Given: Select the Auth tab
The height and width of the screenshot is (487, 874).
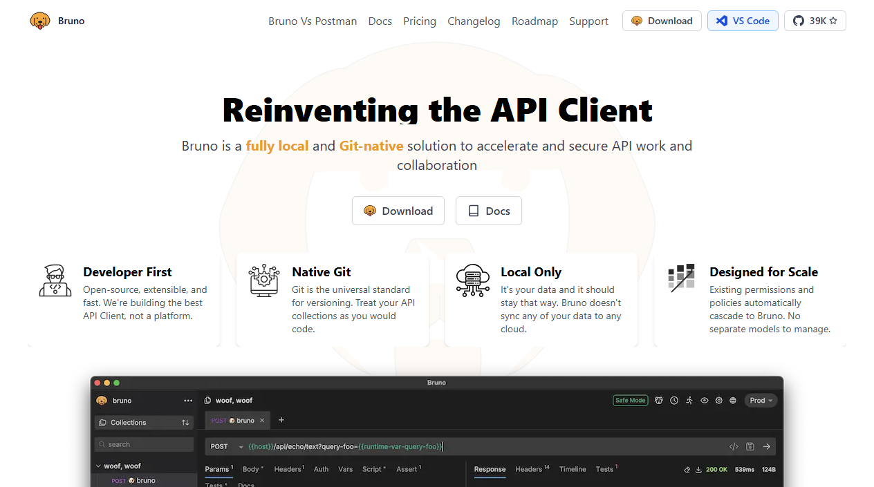Looking at the screenshot, I should [322, 470].
